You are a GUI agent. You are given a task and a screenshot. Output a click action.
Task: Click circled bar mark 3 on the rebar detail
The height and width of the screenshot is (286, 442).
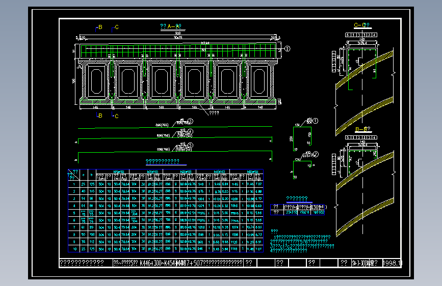coord(190,121)
